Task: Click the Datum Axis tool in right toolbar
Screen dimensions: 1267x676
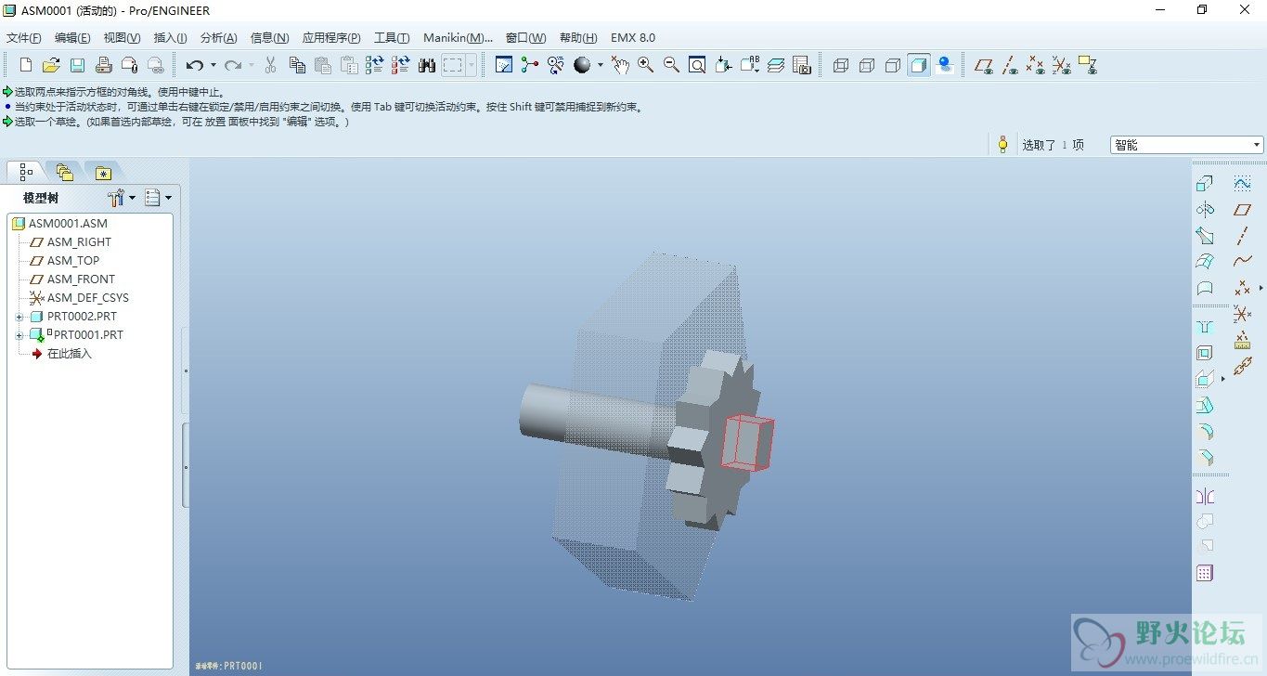Action: [1243, 236]
